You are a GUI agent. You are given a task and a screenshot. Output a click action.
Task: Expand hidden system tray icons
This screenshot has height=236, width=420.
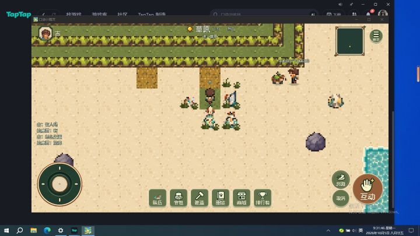click(328, 230)
